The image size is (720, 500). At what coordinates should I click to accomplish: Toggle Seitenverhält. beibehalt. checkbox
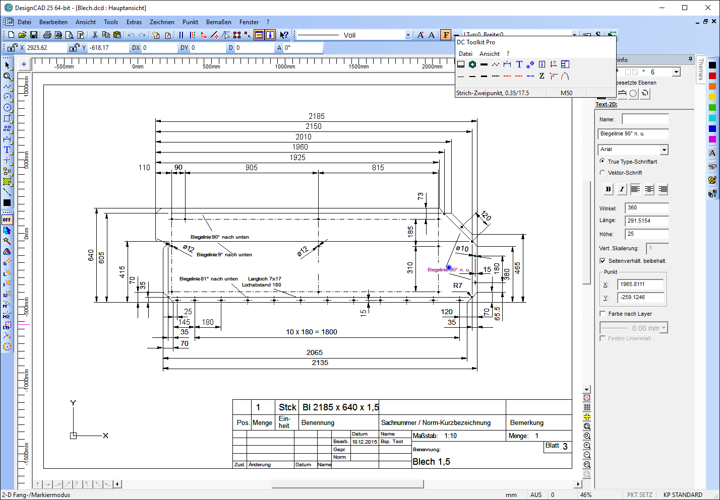tap(603, 261)
